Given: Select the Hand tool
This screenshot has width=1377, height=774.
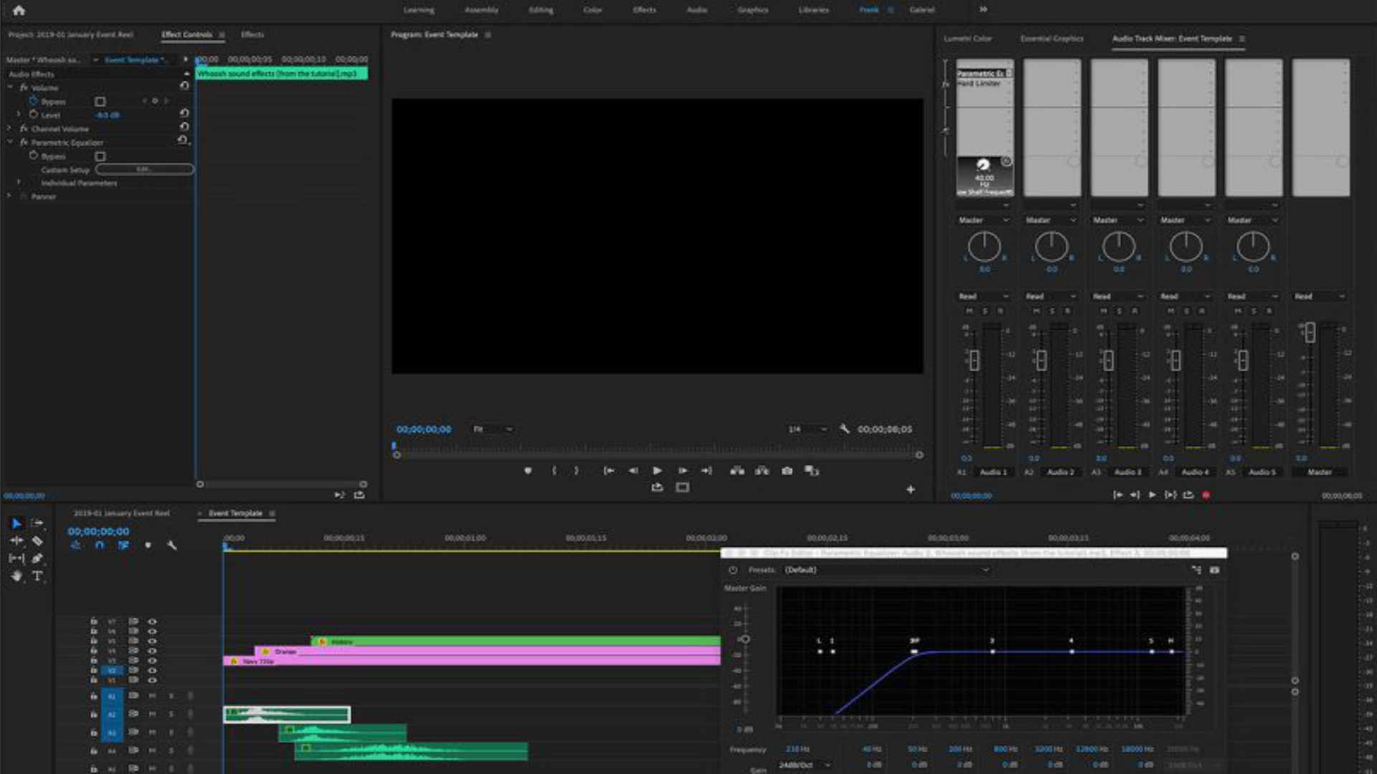Looking at the screenshot, I should [x=16, y=576].
